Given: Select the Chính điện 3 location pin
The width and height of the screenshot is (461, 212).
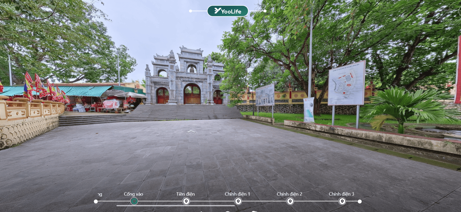Looking at the screenshot, I should pos(342,201).
